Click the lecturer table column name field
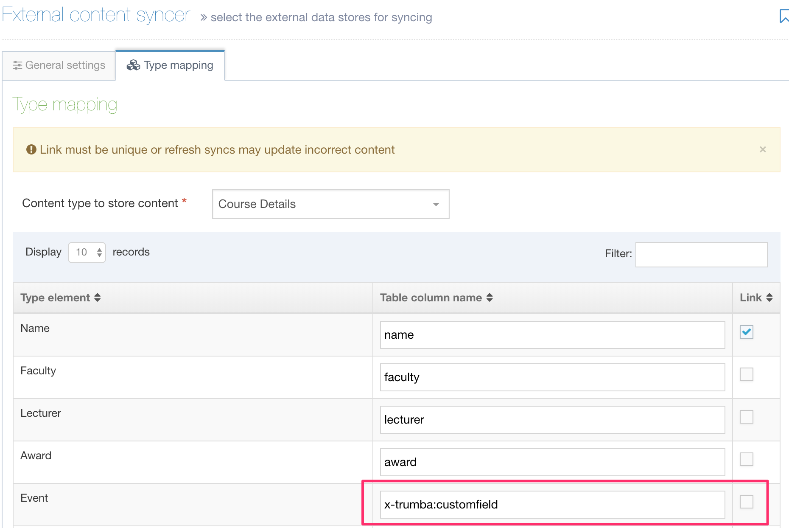The image size is (789, 528). click(x=552, y=420)
